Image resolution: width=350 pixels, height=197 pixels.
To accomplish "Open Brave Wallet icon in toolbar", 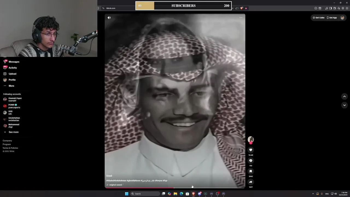I will coord(335,8).
